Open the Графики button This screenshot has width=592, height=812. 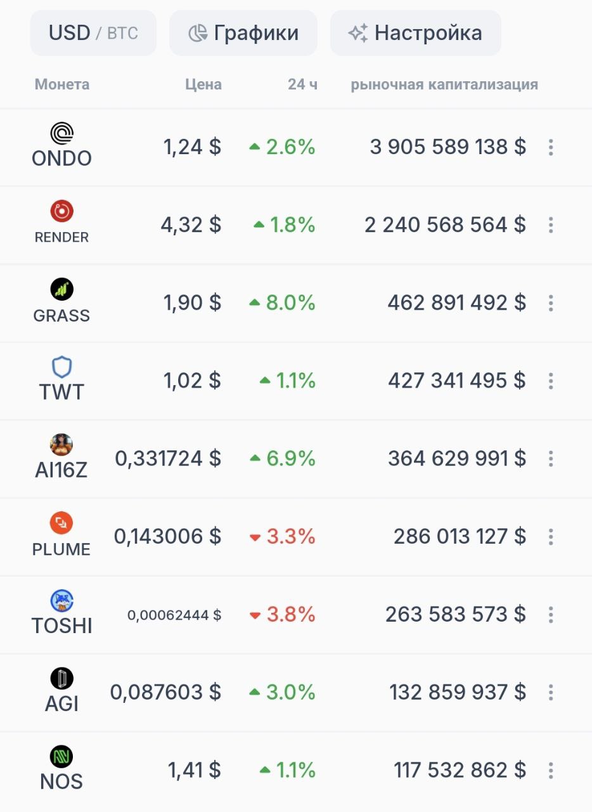(243, 33)
